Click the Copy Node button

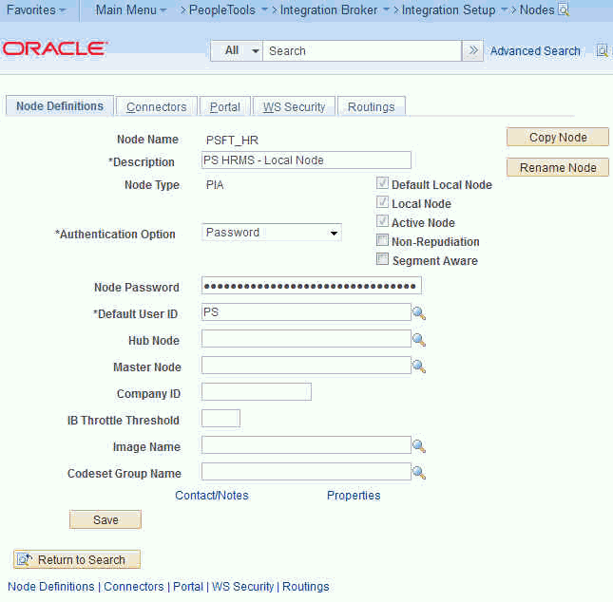click(558, 137)
